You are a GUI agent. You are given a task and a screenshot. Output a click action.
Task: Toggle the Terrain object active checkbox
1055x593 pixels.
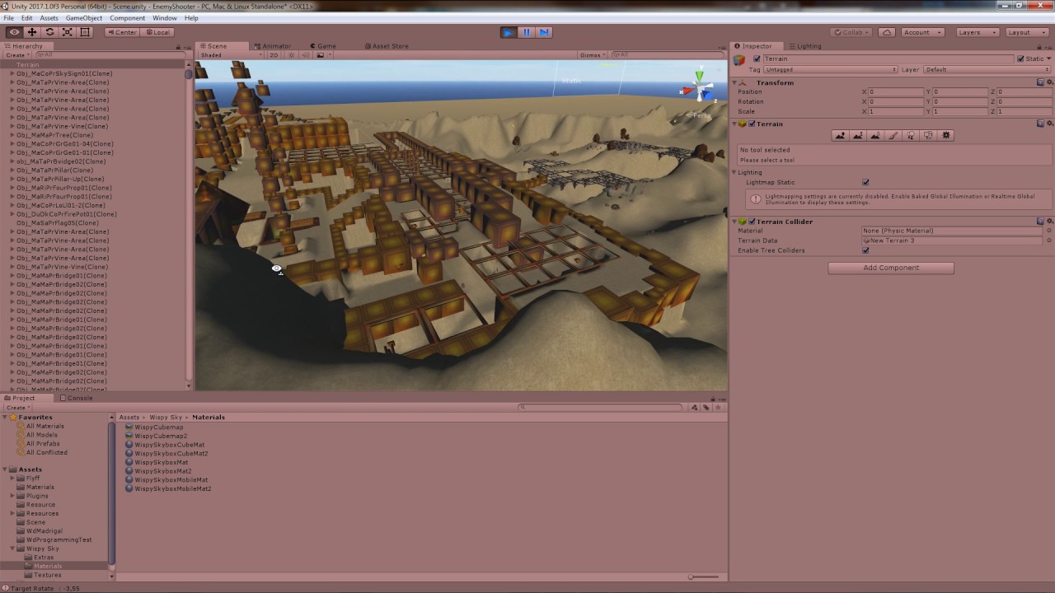click(x=757, y=59)
